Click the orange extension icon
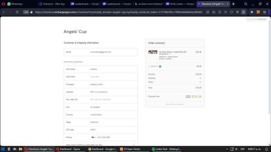This screenshot has height=152, width=271. (258, 12)
